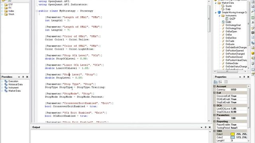Screen dimensions: 255x143
Task: Select the Stock folder icon
Action: pos(6,14)
